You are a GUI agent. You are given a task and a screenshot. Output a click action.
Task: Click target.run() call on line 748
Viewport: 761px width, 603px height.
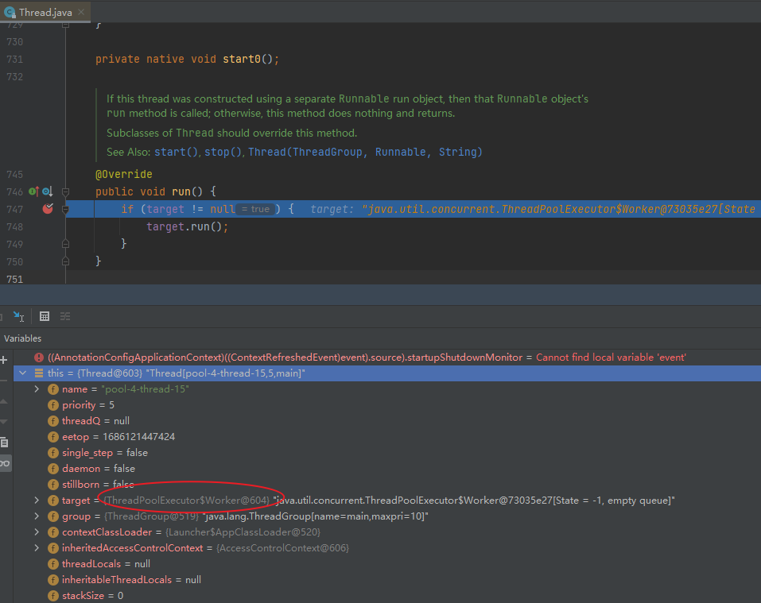[x=188, y=226]
